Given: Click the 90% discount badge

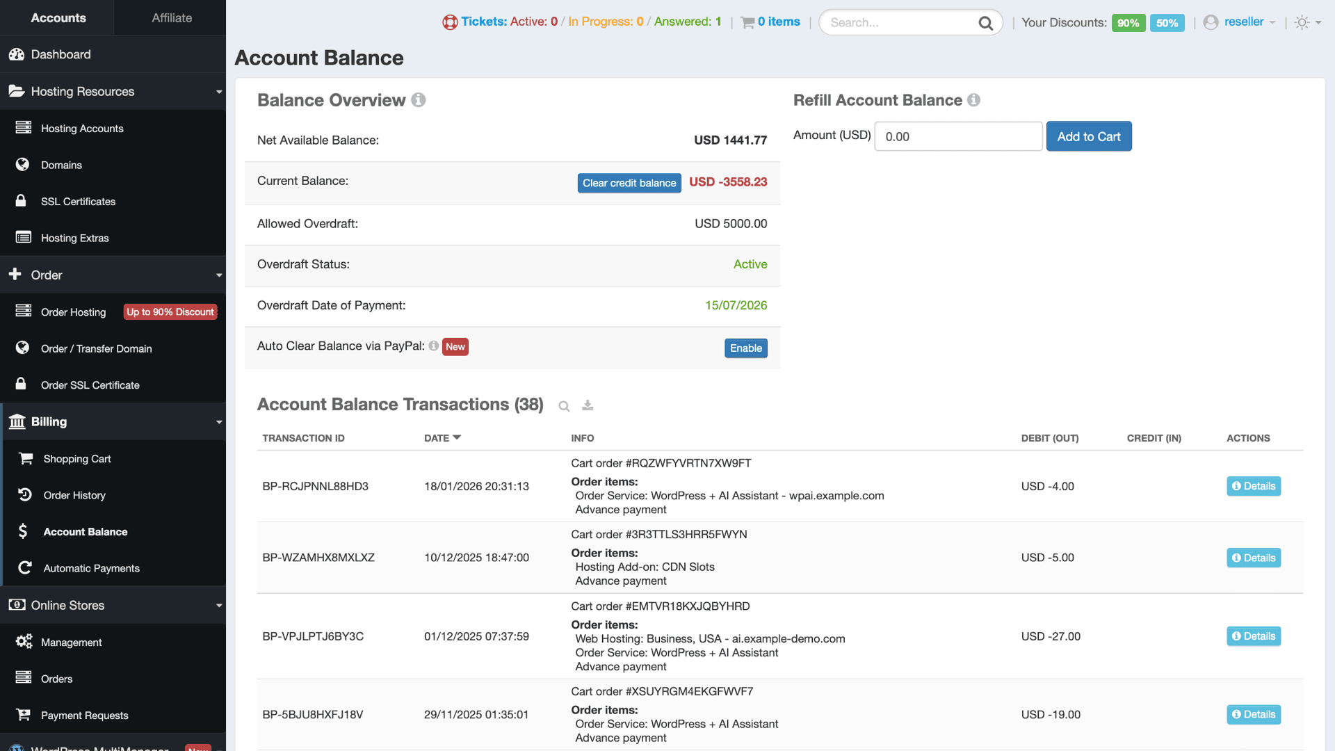Looking at the screenshot, I should (1128, 23).
